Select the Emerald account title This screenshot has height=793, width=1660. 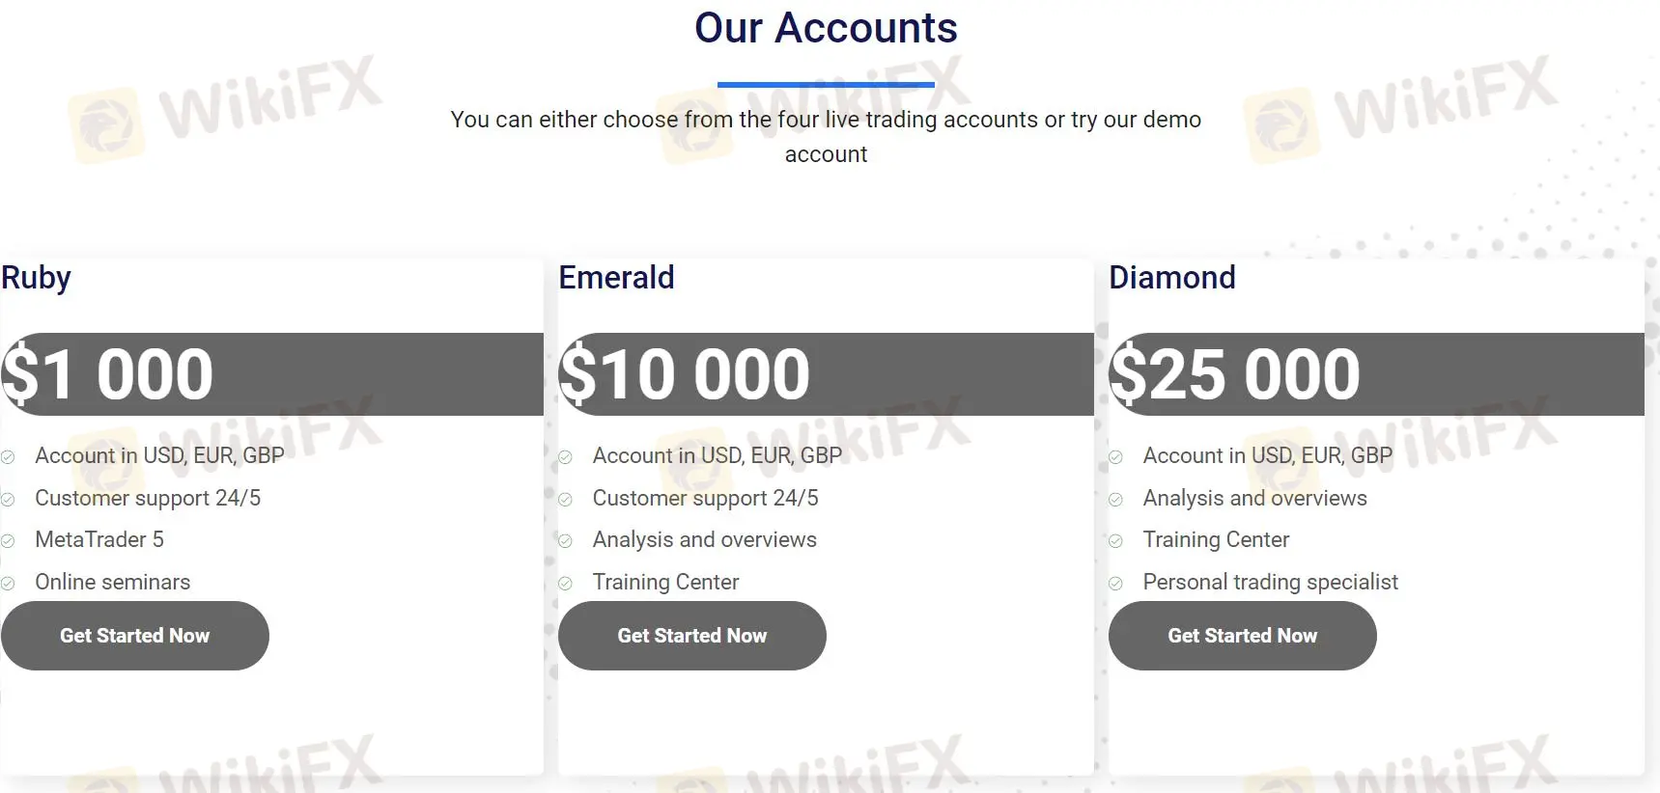point(616,278)
